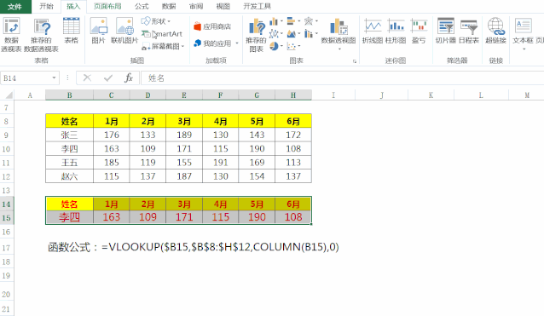Insert a SmartArt graphic
Viewport: 544px width, 316px height.
[162, 33]
